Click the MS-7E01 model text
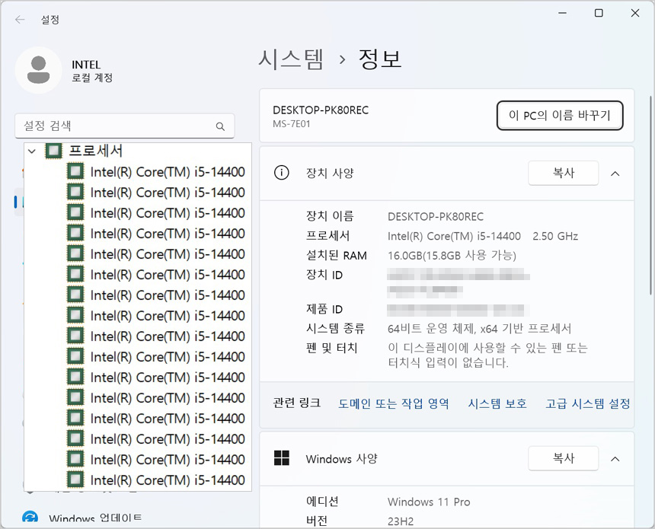The image size is (655, 529). click(292, 124)
